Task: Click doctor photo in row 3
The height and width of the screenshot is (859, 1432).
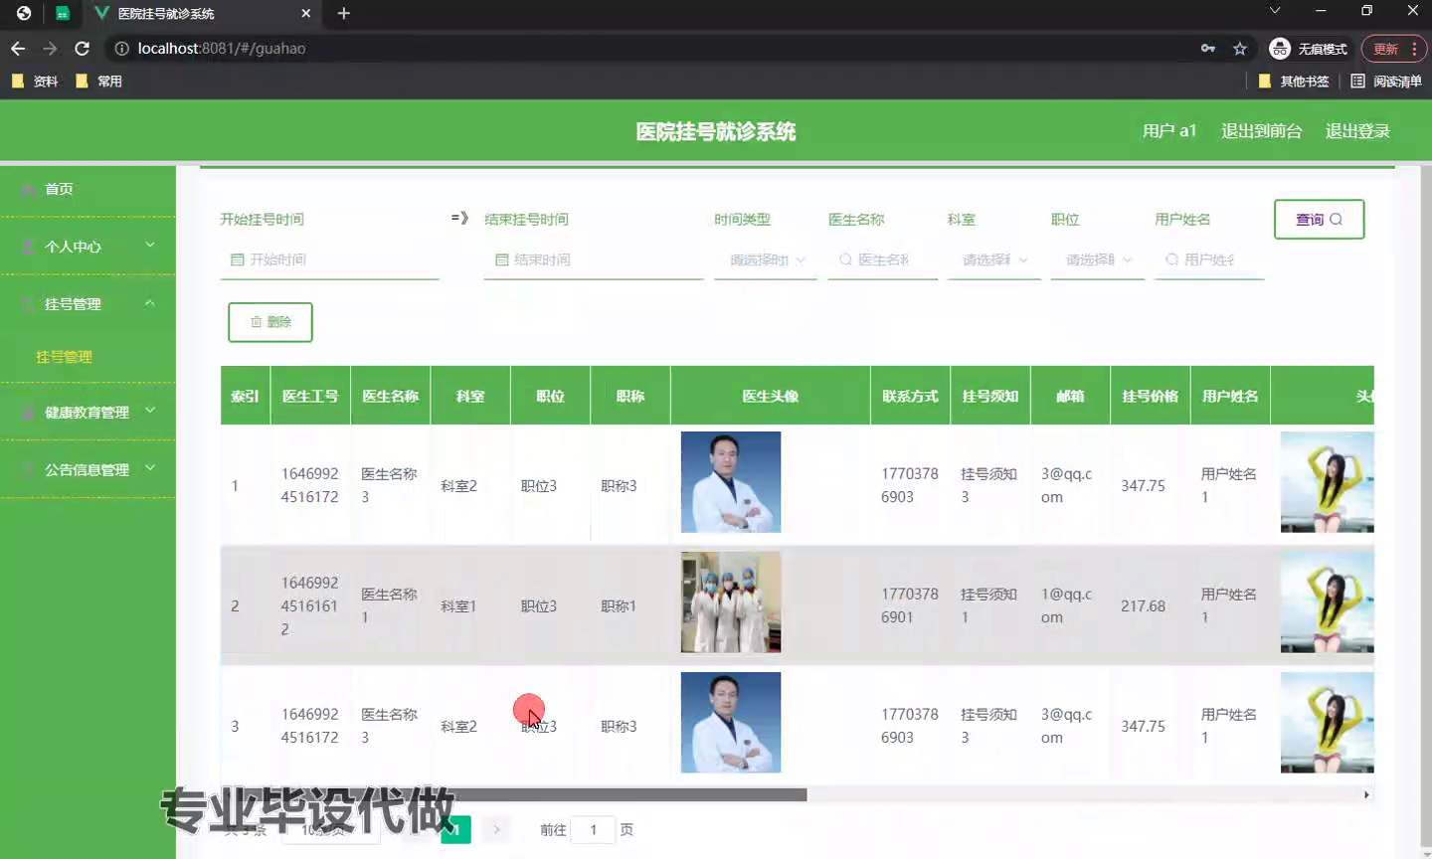Action: [x=731, y=723]
